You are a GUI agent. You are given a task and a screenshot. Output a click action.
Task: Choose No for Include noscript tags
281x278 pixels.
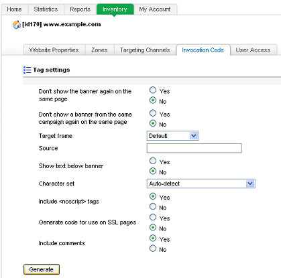153,206
